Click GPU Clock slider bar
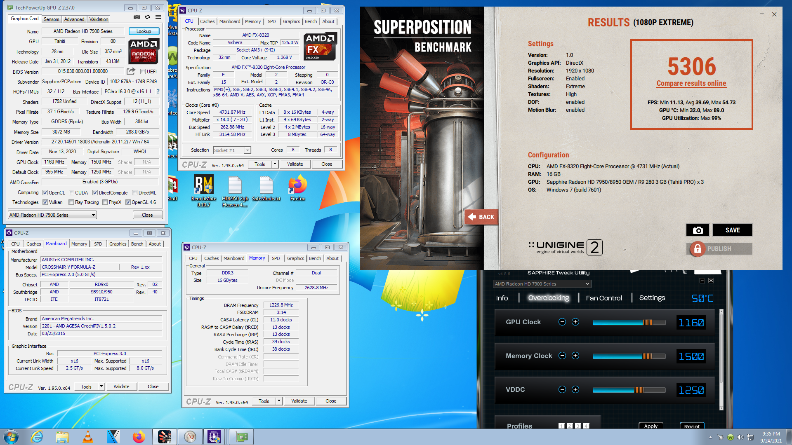This screenshot has width=792, height=445. tap(629, 322)
